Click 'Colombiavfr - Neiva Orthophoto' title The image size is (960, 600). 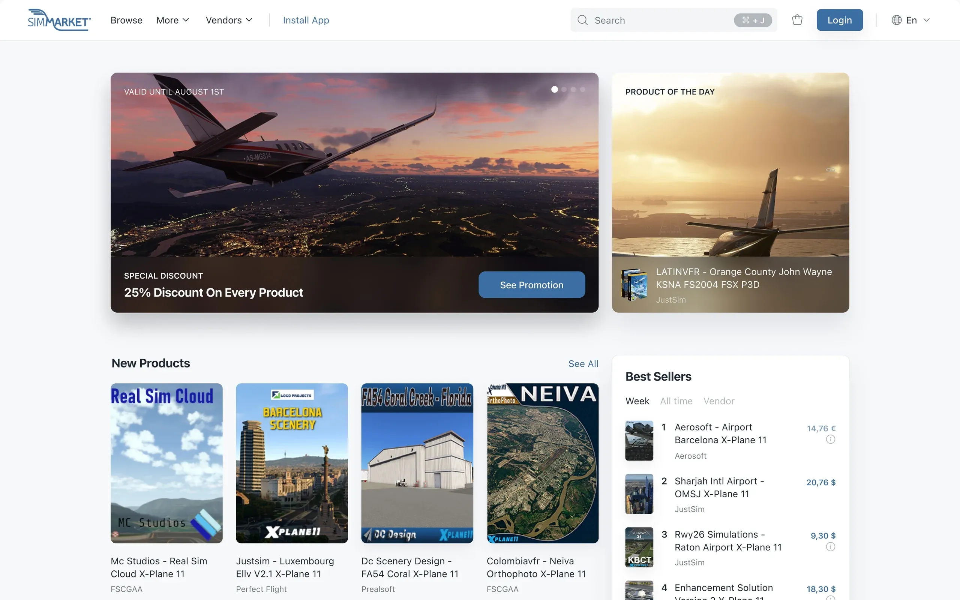click(x=536, y=567)
